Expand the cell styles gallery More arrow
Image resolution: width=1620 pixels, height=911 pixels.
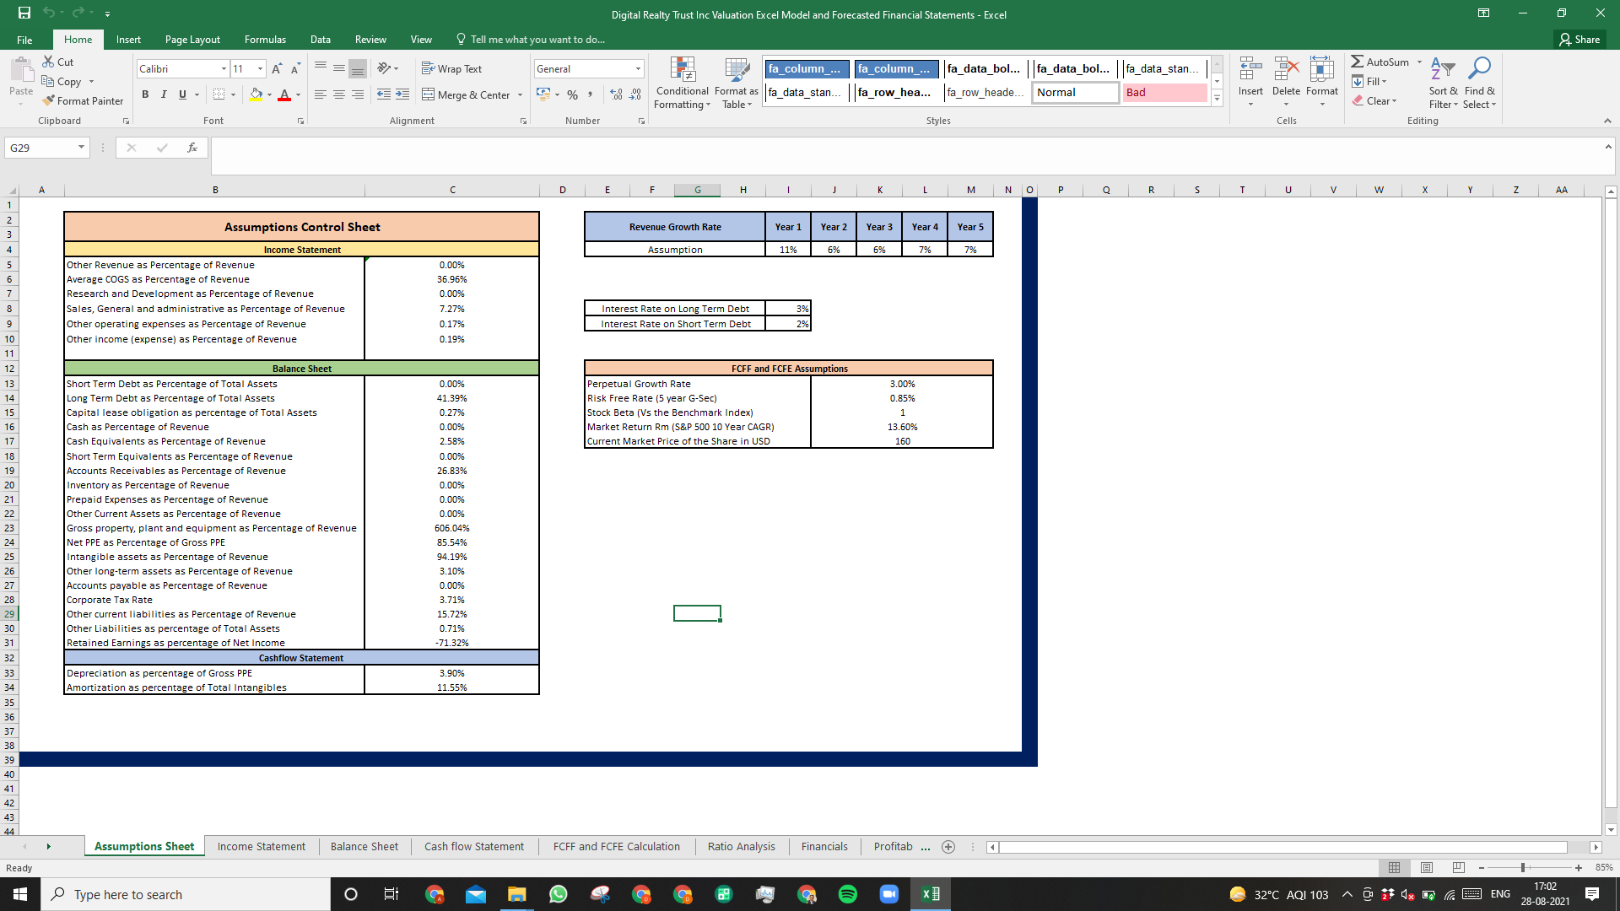pyautogui.click(x=1217, y=99)
